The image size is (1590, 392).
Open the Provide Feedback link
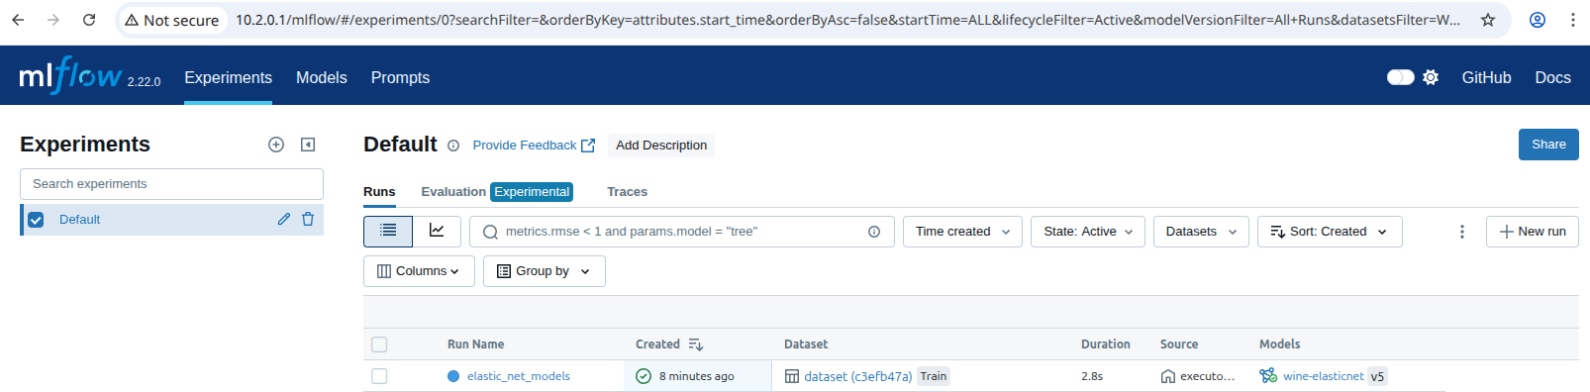pos(534,146)
